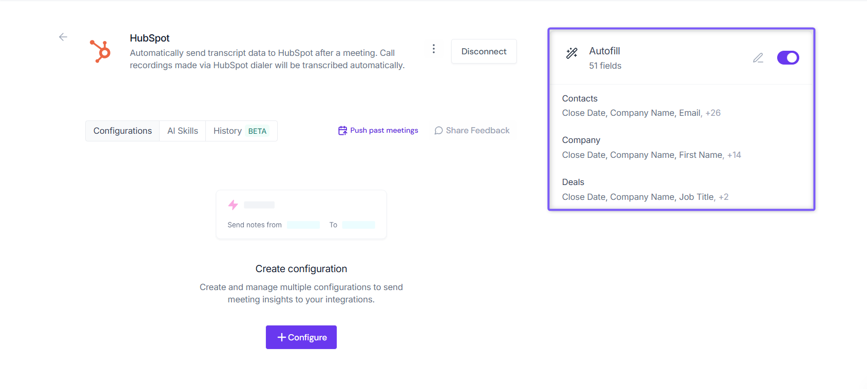Toggle the Autofill switch off
Viewport: 867px width, 389px height.
[x=788, y=58]
